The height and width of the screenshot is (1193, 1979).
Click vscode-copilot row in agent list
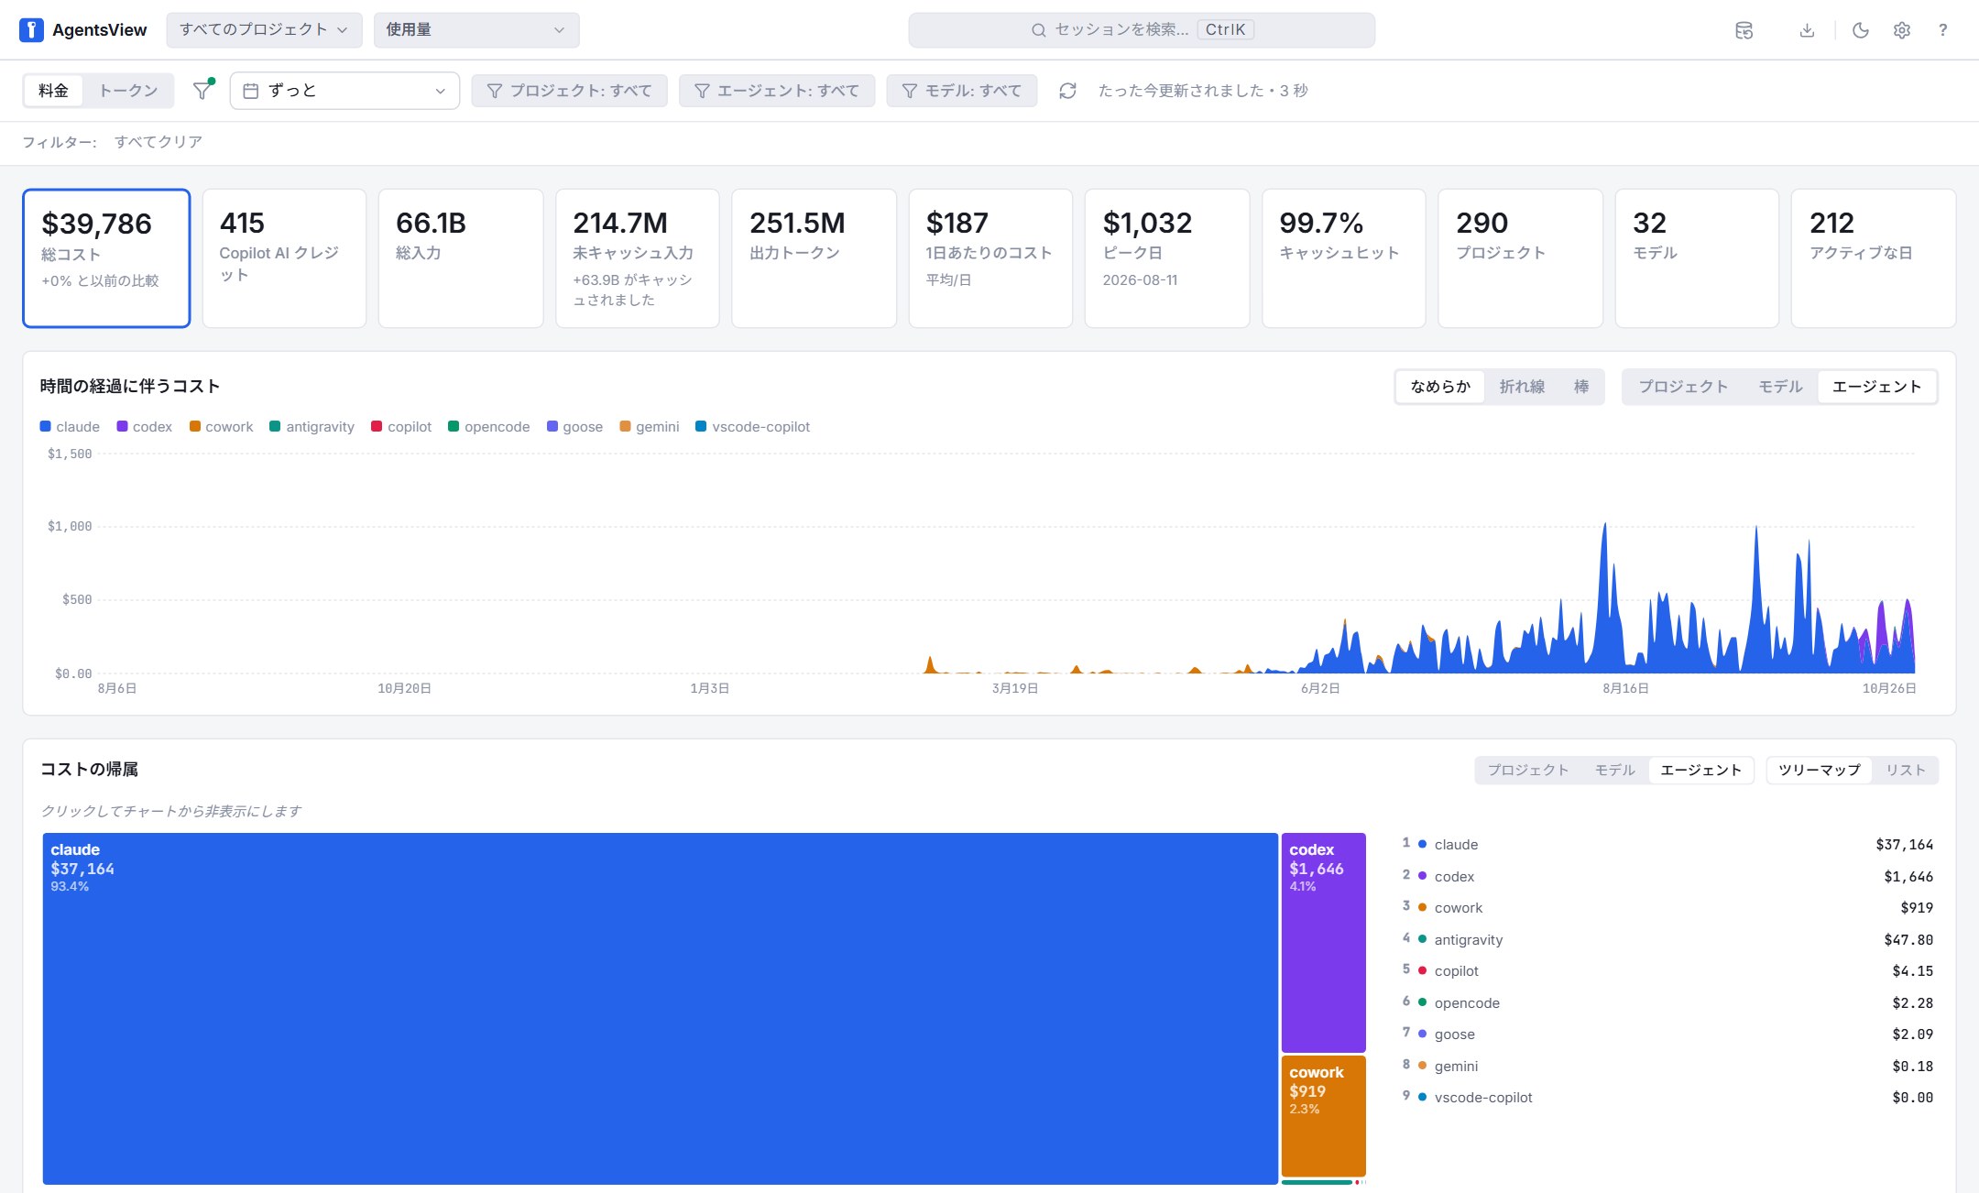[x=1667, y=1098]
